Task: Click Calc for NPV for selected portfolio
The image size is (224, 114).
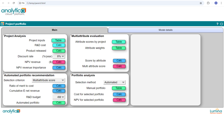Action: click(x=119, y=100)
